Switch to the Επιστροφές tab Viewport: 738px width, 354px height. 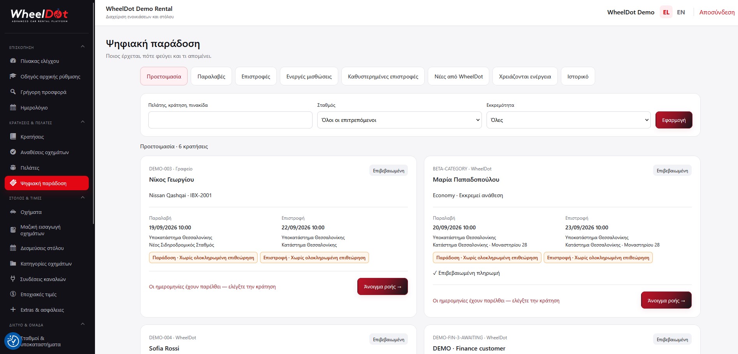tap(256, 76)
